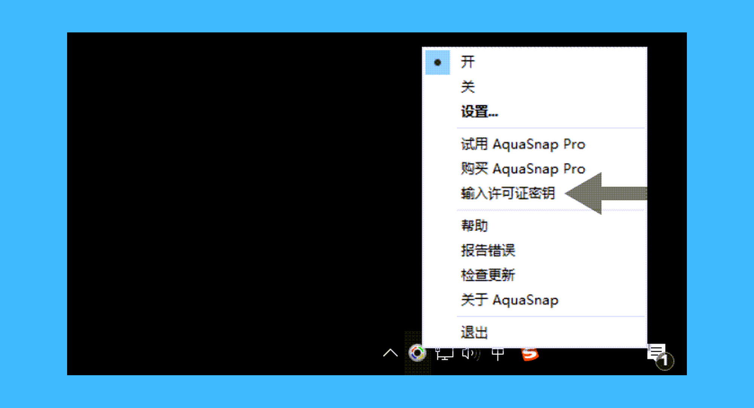Open 关于 AquaSnap menu entry
This screenshot has width=754, height=408.
tap(535, 300)
